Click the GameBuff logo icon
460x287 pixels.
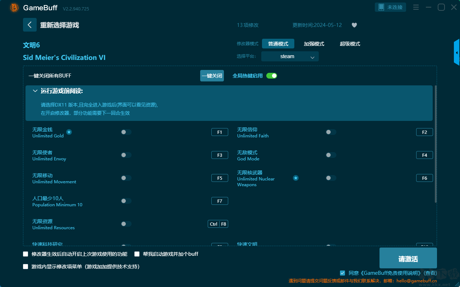click(14, 8)
